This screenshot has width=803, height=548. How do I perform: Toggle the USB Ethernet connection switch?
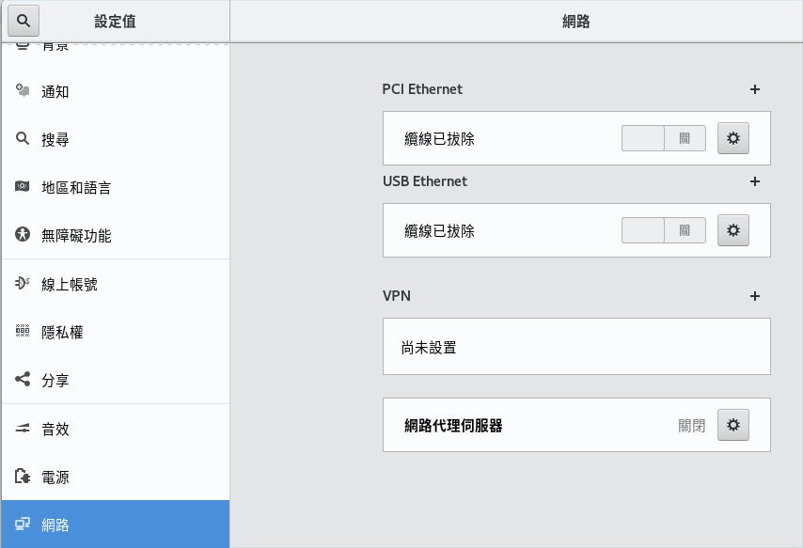[664, 230]
